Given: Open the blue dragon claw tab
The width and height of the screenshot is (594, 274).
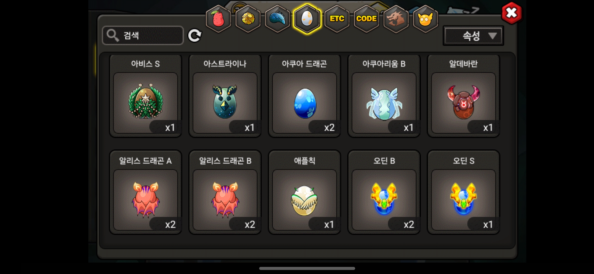Looking at the screenshot, I should tap(277, 19).
